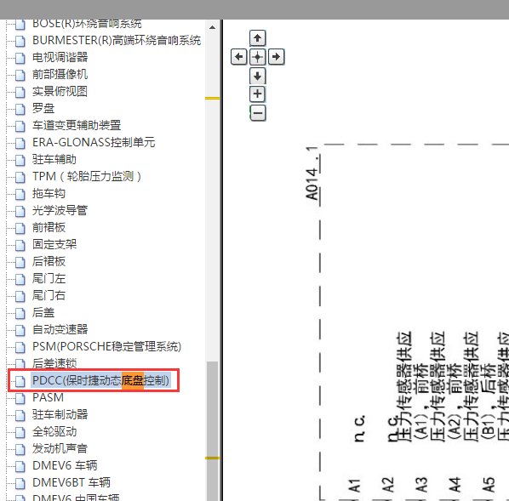Open BURMESTER(R)高端环绕音响系统 entry
The image size is (509, 501).
point(117,40)
